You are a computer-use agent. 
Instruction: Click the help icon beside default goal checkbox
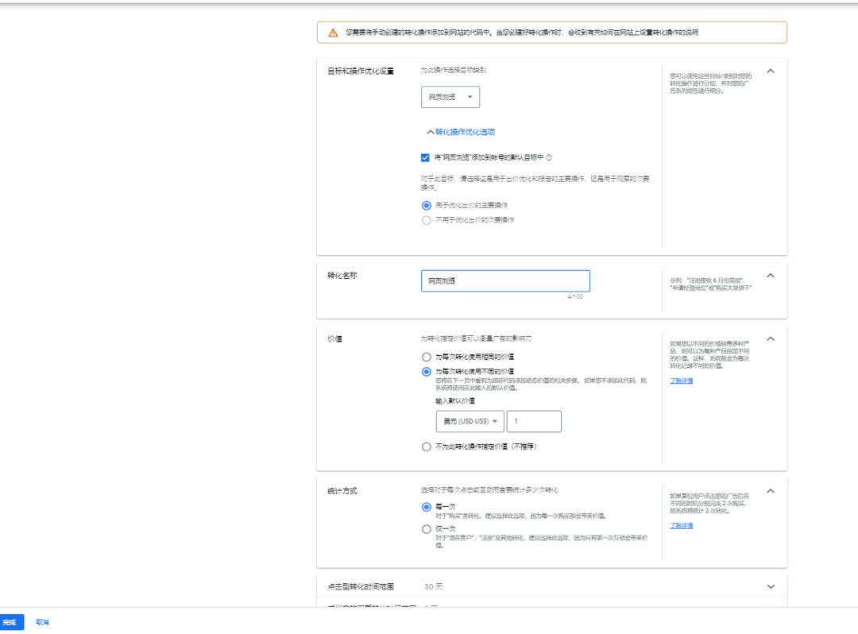click(549, 157)
